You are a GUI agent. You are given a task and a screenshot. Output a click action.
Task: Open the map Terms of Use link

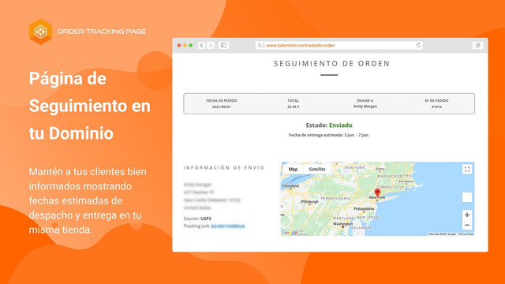[x=466, y=234]
